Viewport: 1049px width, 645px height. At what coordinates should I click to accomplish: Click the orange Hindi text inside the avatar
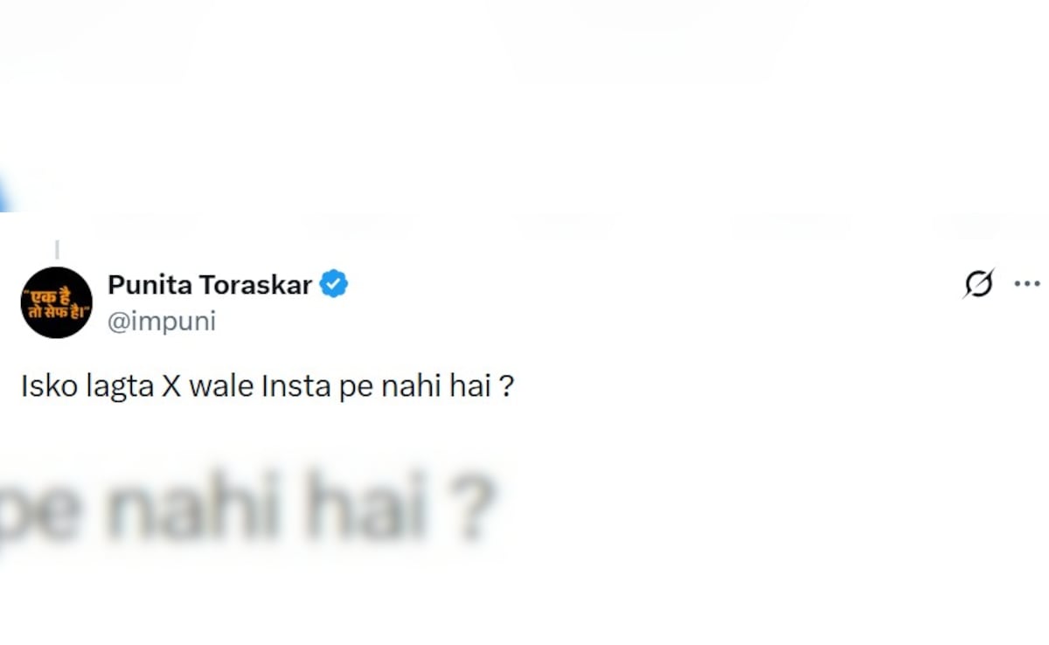click(57, 302)
